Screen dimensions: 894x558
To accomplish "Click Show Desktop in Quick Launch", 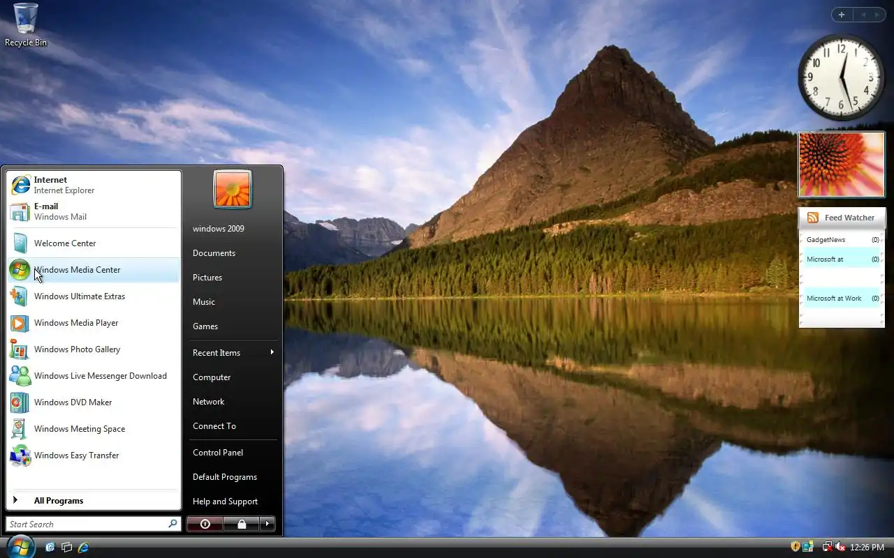I will pos(50,548).
